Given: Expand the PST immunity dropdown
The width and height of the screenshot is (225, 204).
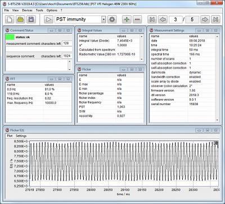Looking at the screenshot, I should coord(103,19).
